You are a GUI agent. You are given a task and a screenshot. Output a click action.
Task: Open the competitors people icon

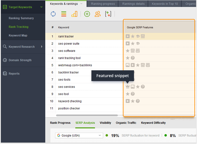point(98,14)
